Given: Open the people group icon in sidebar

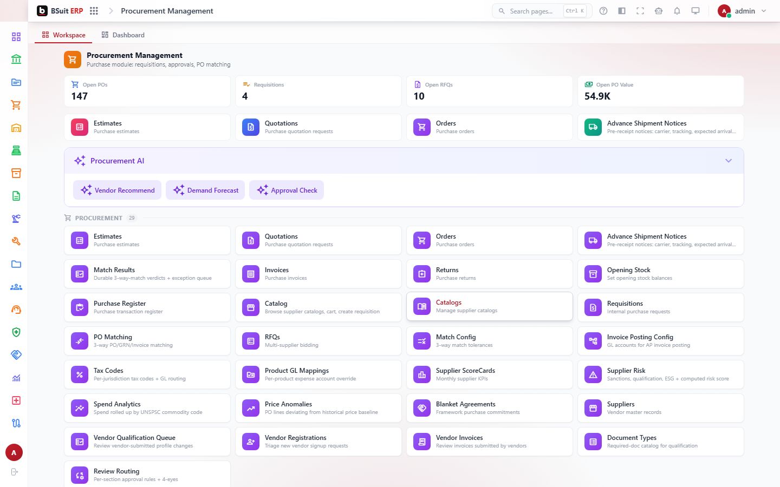Looking at the screenshot, I should coord(16,287).
